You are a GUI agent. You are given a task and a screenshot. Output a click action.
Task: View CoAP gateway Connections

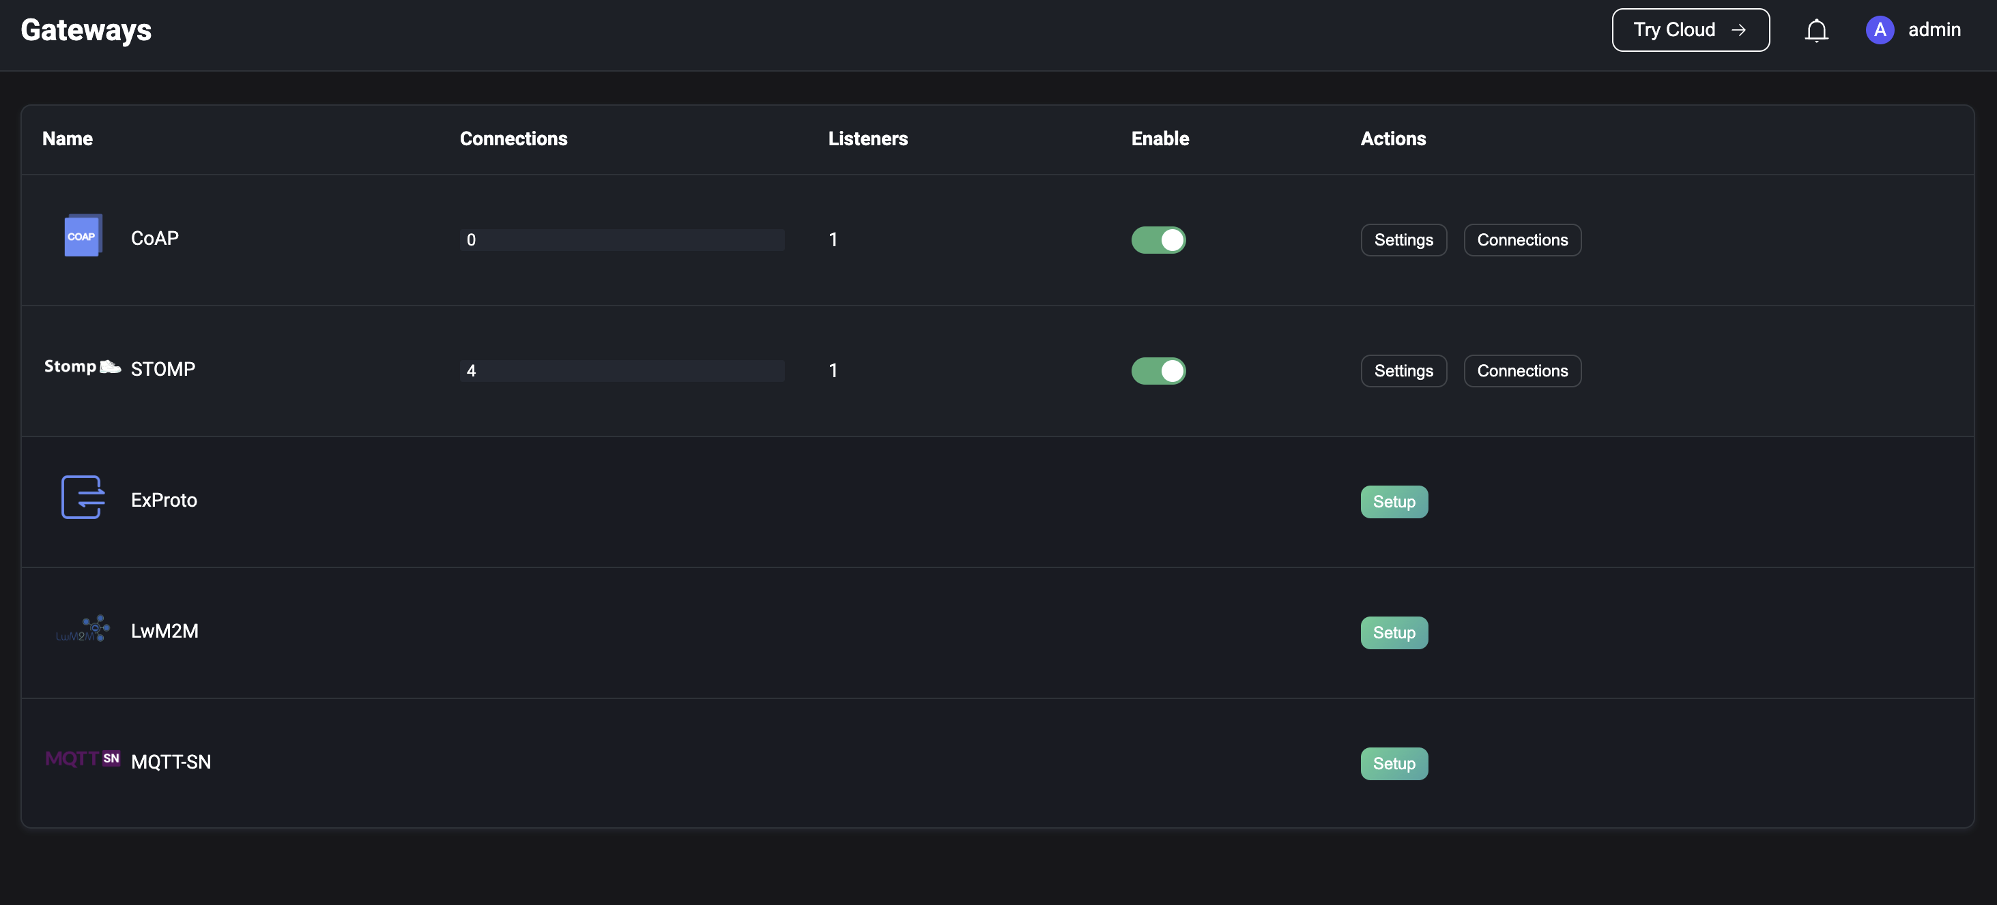pyautogui.click(x=1522, y=240)
